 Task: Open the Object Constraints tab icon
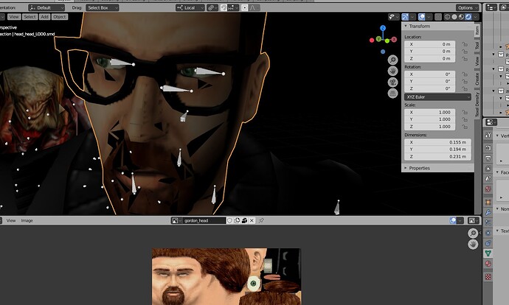point(488,243)
